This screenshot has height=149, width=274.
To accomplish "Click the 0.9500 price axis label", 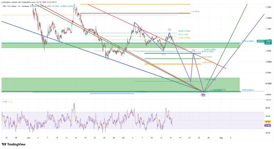I will pos(268,73).
